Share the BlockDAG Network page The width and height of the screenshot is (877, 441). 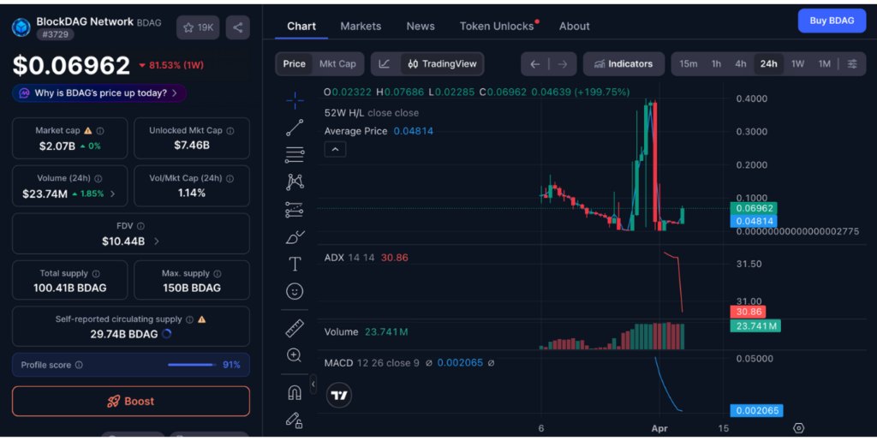click(x=238, y=27)
